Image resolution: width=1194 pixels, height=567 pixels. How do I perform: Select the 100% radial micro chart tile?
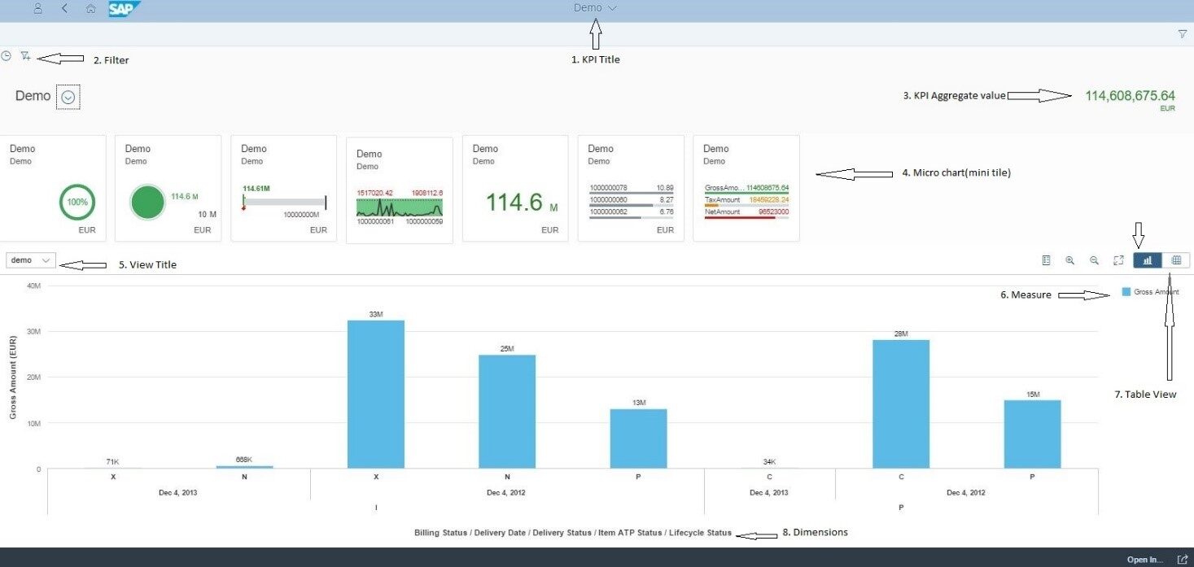[x=54, y=189]
